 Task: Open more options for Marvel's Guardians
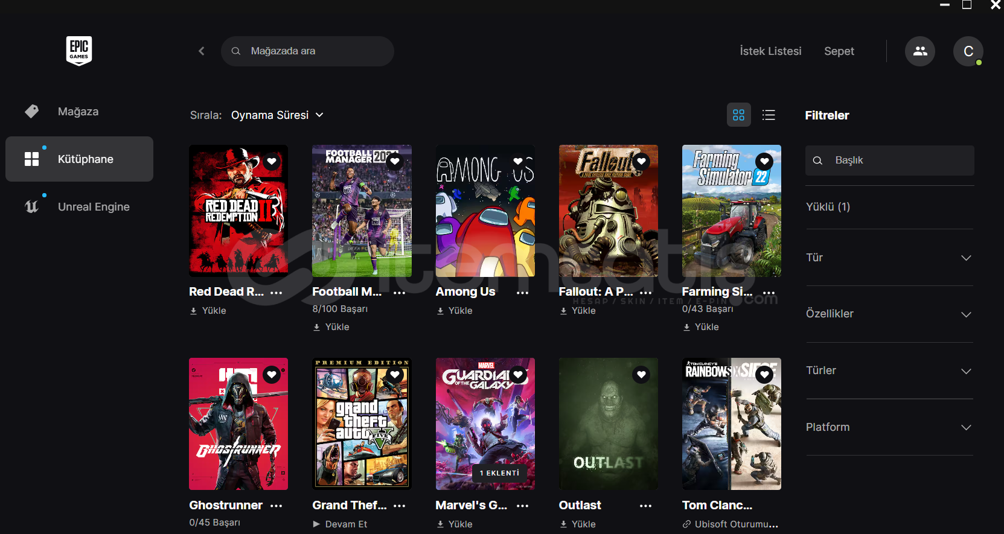tap(523, 506)
